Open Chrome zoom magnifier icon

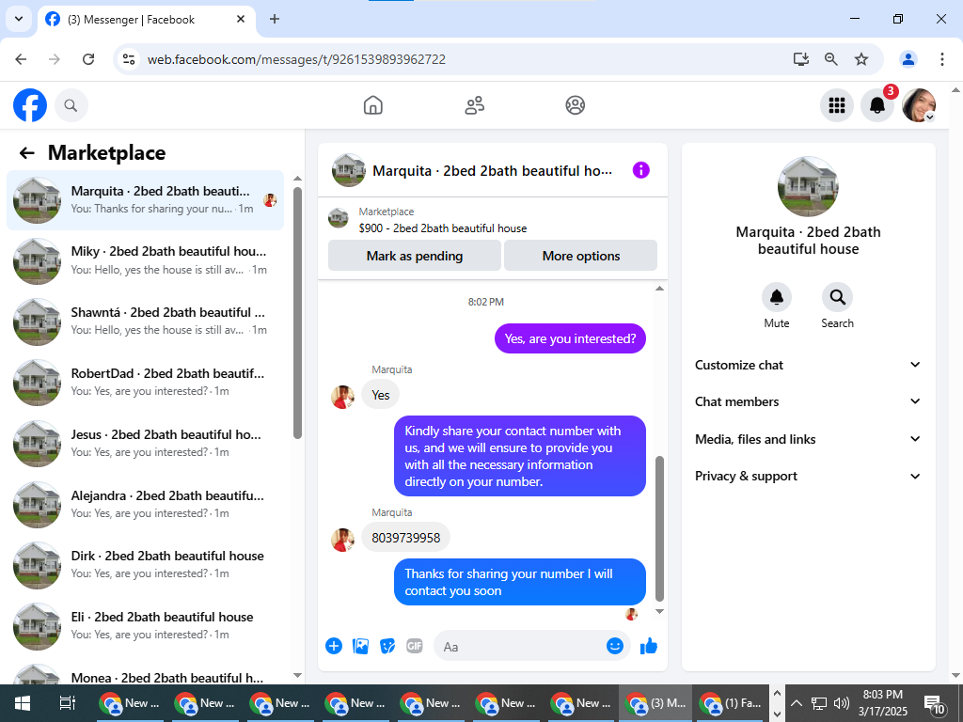[830, 59]
